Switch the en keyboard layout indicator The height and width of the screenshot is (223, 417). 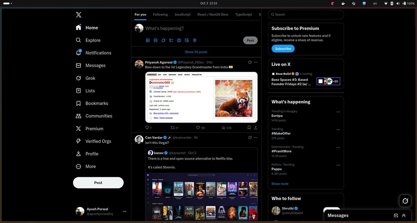pyautogui.click(x=375, y=3)
